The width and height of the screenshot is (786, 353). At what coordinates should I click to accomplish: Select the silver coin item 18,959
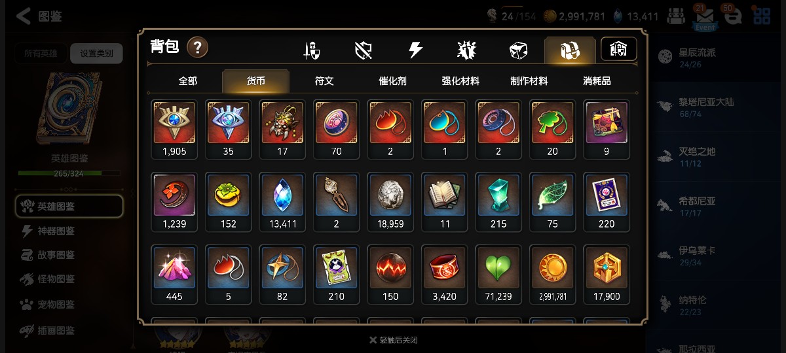pyautogui.click(x=390, y=202)
